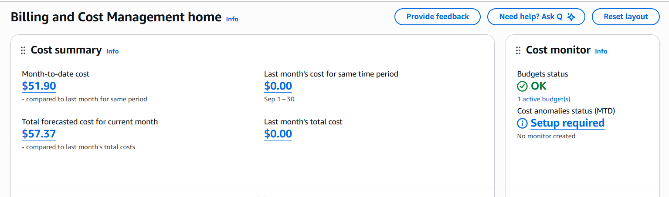Click $0.00 for last month's same time period
The image size is (669, 197).
point(278,86)
